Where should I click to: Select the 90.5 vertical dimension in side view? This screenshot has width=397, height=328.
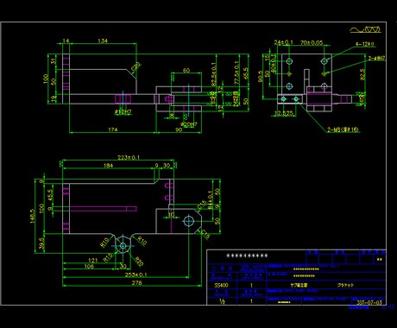pos(260,76)
